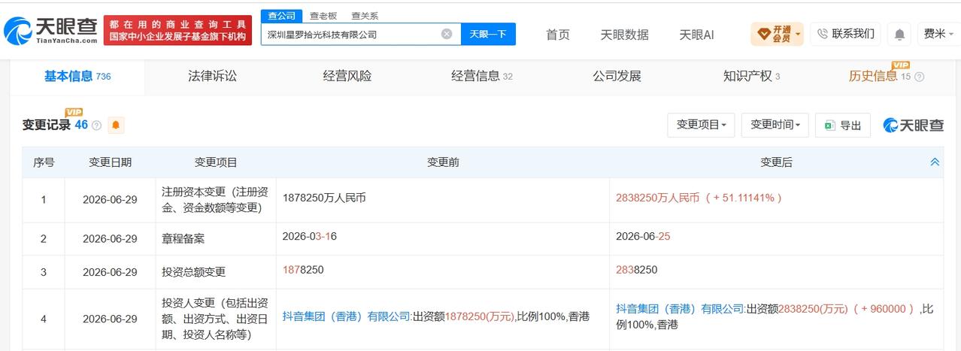Image resolution: width=961 pixels, height=351 pixels.
Task: Open help for change records count
Action: pos(96,126)
